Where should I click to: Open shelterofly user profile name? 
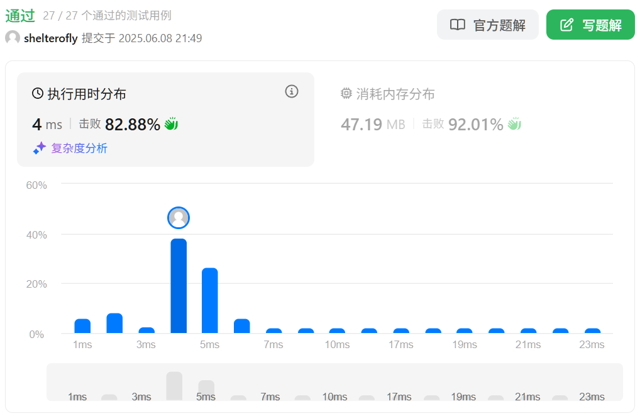coord(51,38)
